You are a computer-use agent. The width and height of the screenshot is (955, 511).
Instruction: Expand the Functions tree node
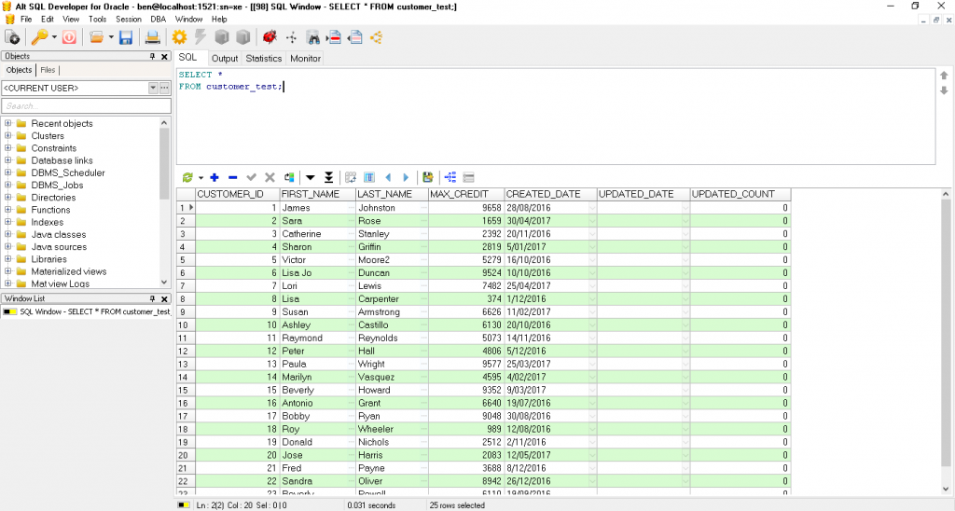tap(8, 210)
